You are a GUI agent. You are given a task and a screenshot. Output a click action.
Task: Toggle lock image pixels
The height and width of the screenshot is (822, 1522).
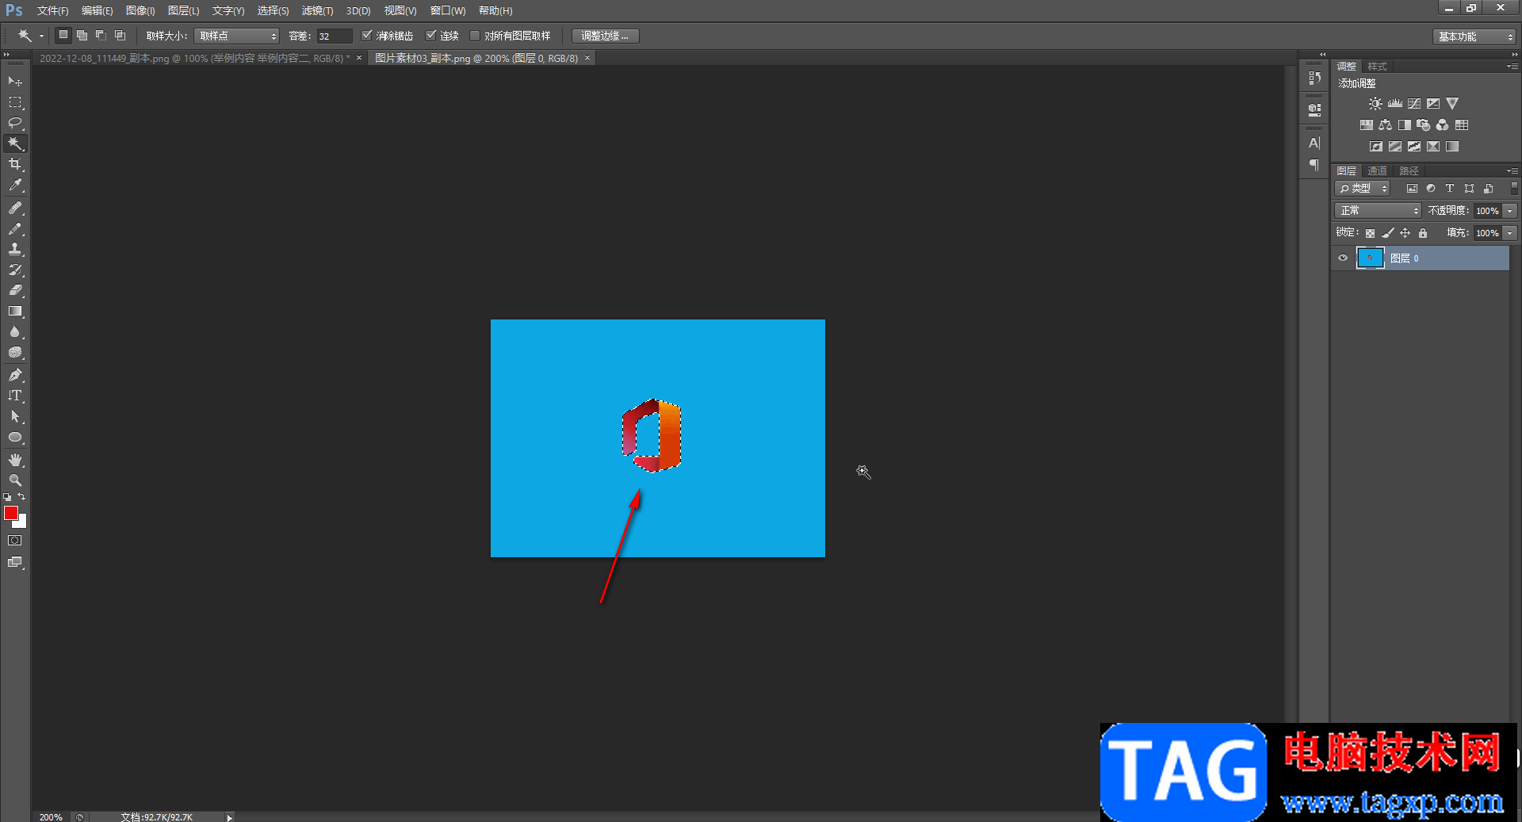coord(1387,233)
